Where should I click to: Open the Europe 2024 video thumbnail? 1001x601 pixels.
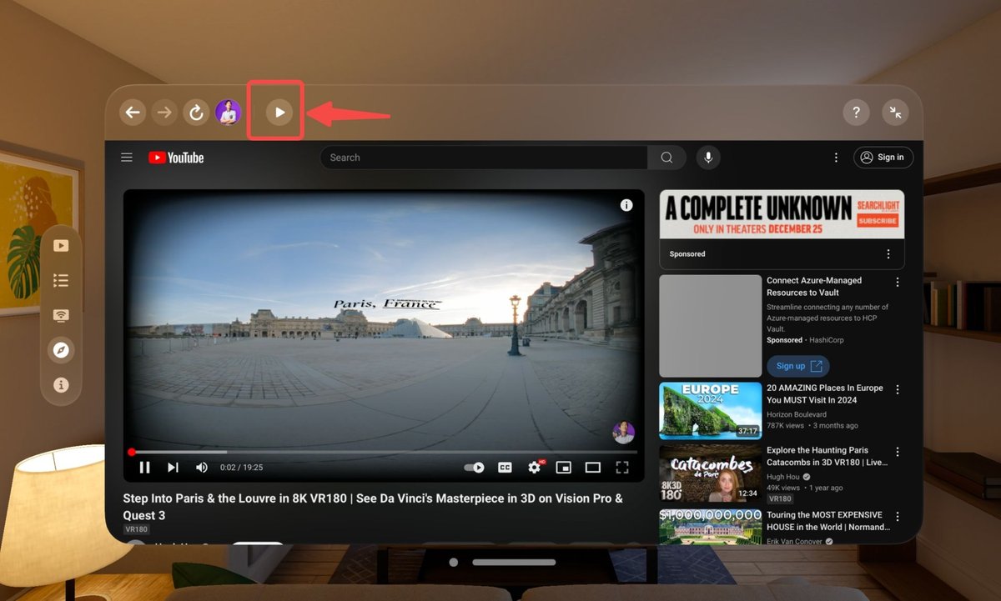point(711,411)
